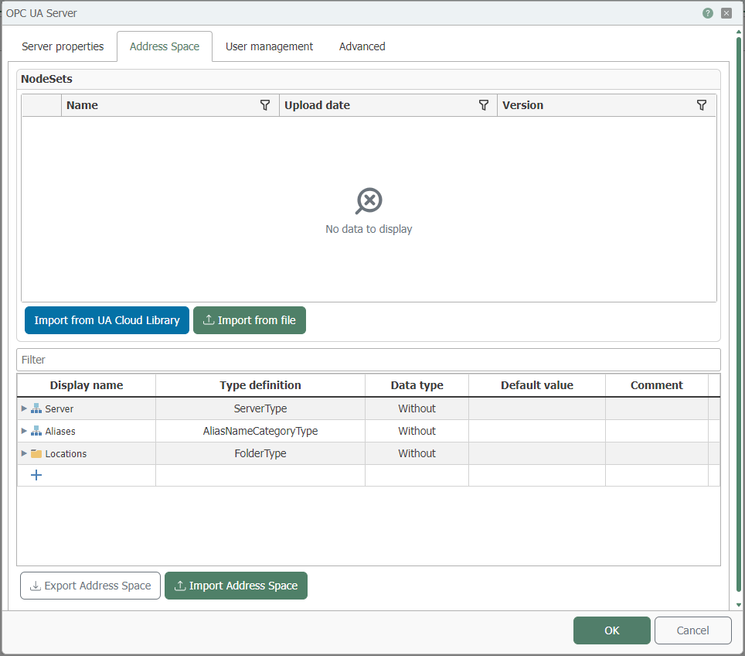Click the Cancel button
Image resolution: width=745 pixels, height=656 pixels.
(692, 630)
